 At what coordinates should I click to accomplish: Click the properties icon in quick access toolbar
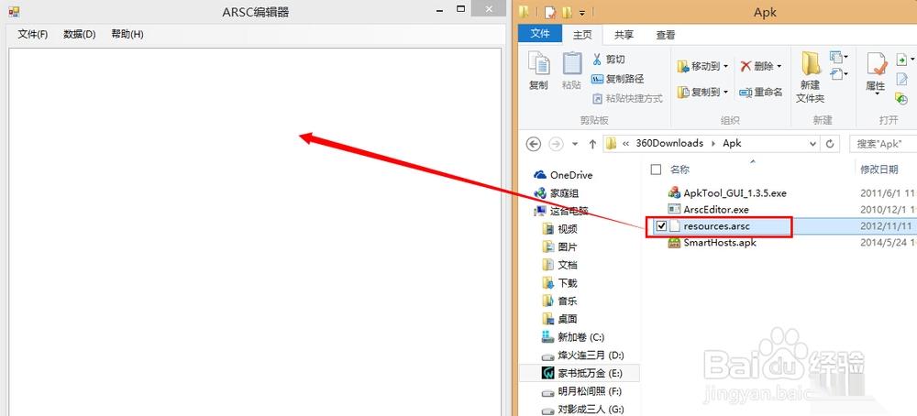[550, 12]
